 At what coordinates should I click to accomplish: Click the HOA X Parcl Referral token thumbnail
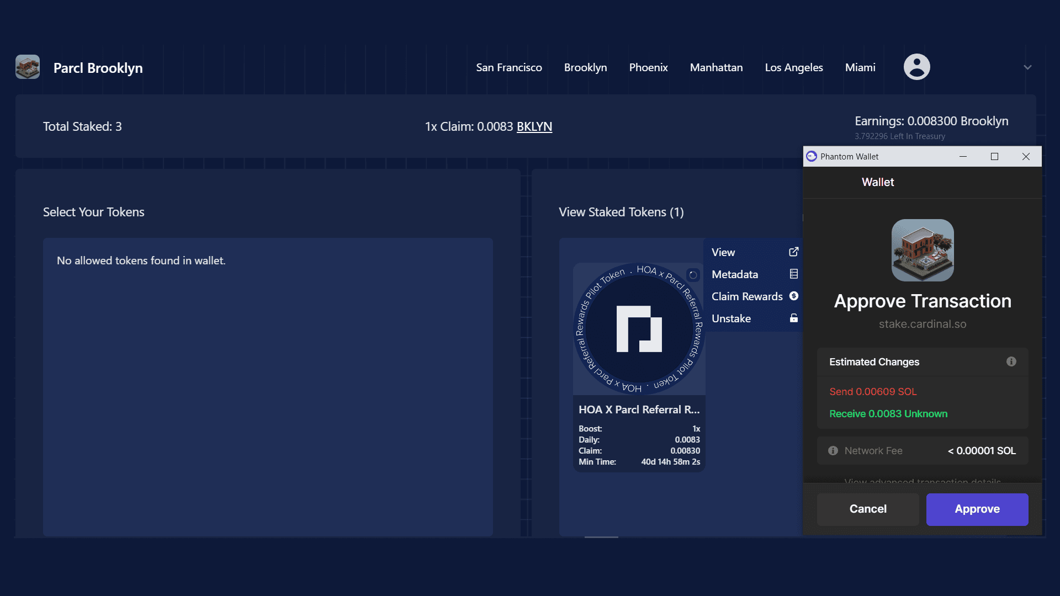coord(638,329)
